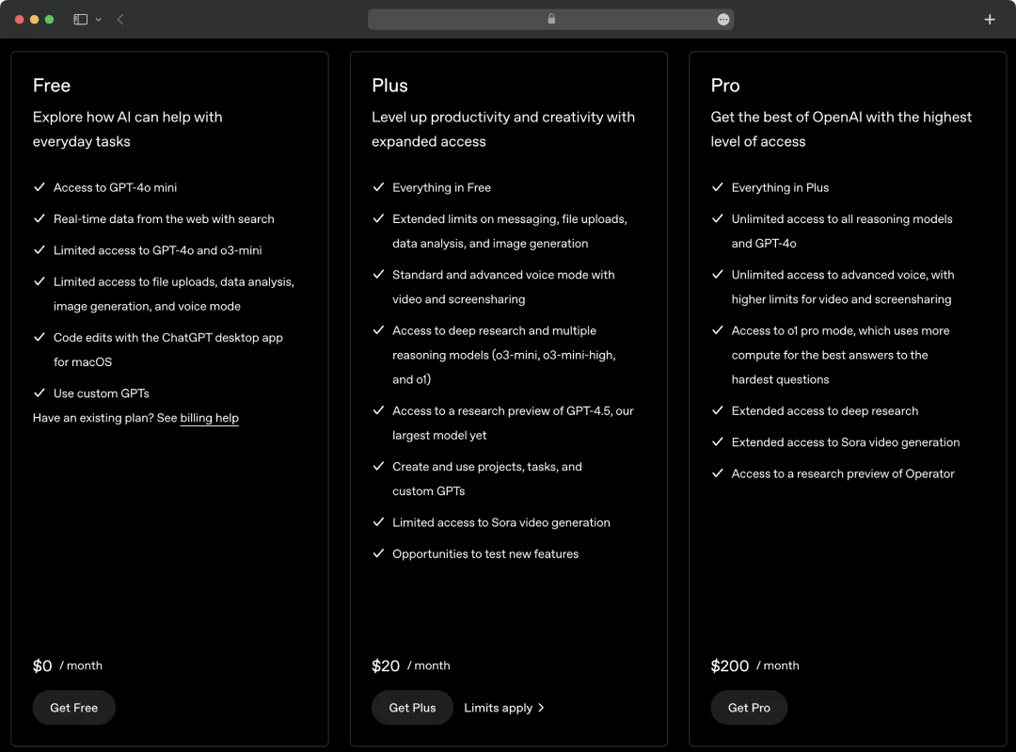
Task: Click the checkmark beside Use custom GPTs
Action: coord(40,393)
